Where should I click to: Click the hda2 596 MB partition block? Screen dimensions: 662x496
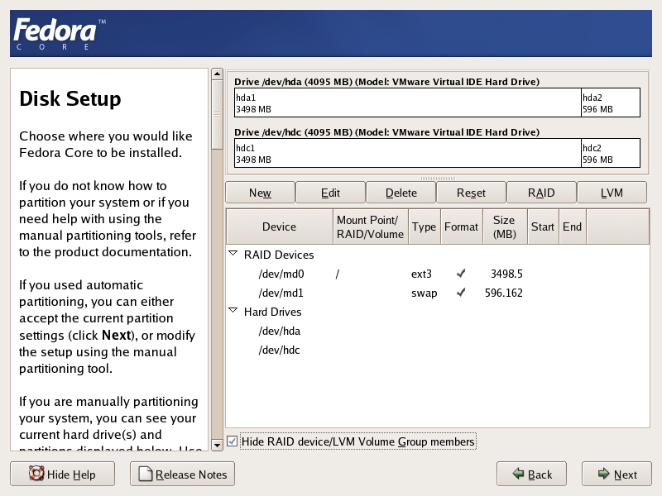(611, 103)
